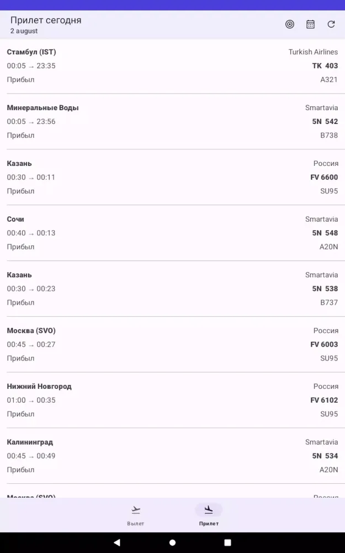Viewport: 345px width, 553px height.
Task: Tap the Android back button
Action: pos(117,542)
